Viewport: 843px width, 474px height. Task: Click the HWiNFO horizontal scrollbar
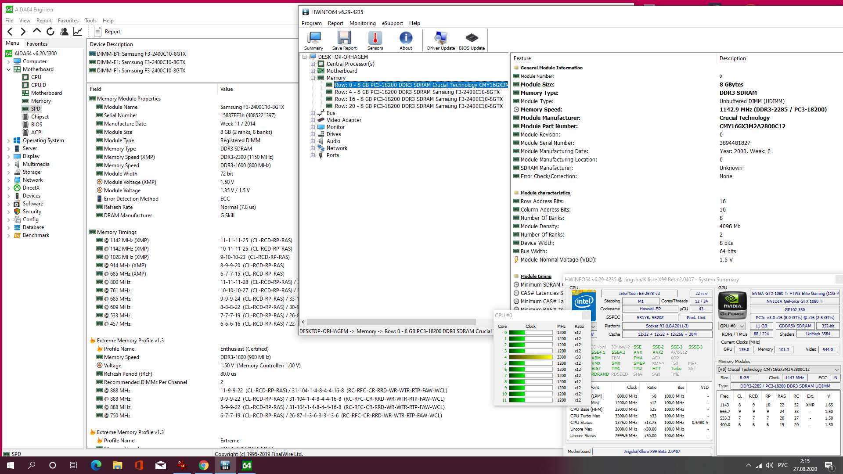tap(391, 322)
